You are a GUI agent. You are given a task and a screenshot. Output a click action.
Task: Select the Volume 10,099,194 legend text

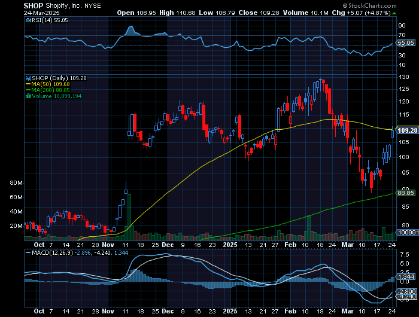[57, 96]
